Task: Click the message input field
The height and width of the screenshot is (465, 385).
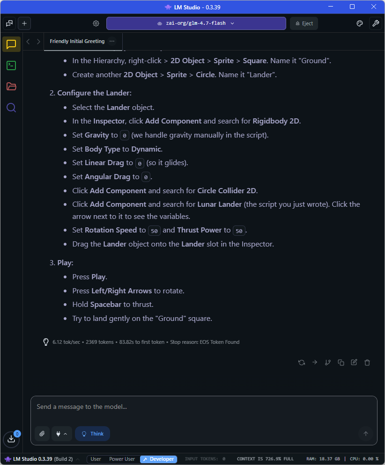Action: coord(204,407)
